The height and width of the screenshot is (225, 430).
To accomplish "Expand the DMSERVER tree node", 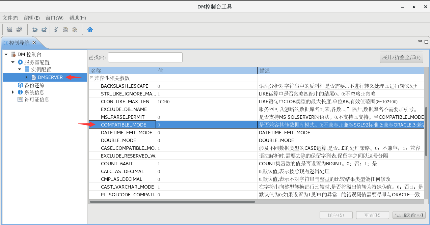I will 27,77.
